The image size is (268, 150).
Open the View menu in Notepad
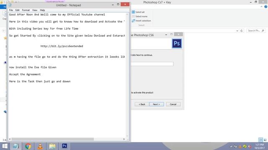pyautogui.click(x=35, y=10)
